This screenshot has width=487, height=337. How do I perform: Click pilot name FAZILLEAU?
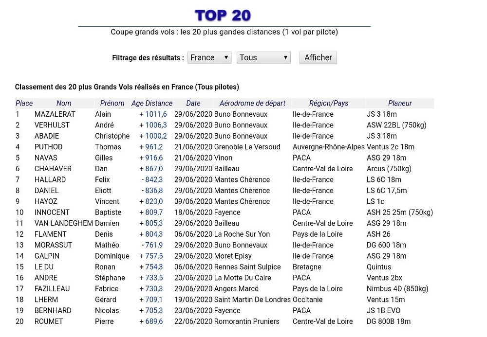tap(52, 289)
